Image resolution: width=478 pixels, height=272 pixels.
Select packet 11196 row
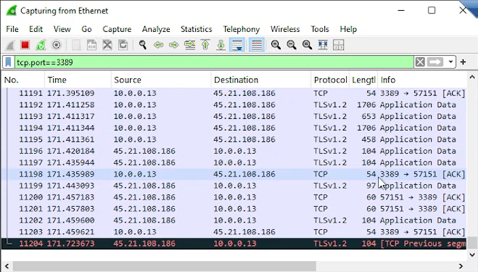(234, 151)
